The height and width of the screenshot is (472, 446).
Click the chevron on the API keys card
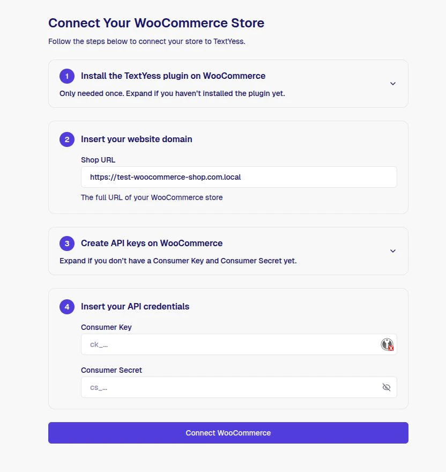tap(393, 250)
